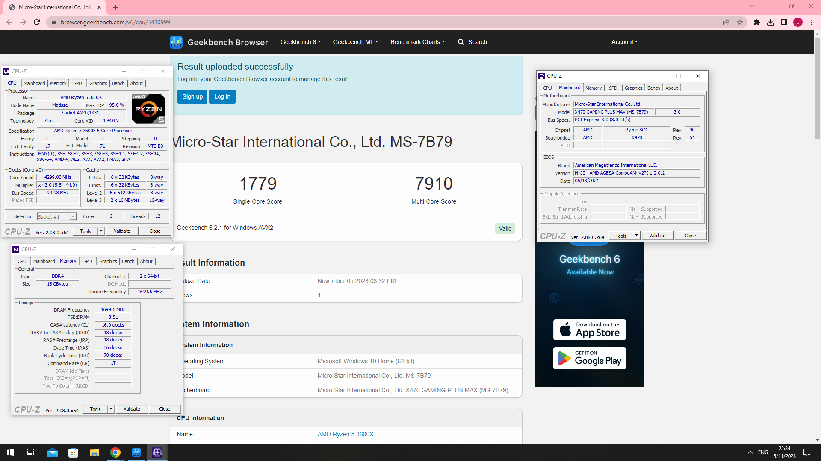Open a new browser tab
821x461 pixels.
pos(115,7)
